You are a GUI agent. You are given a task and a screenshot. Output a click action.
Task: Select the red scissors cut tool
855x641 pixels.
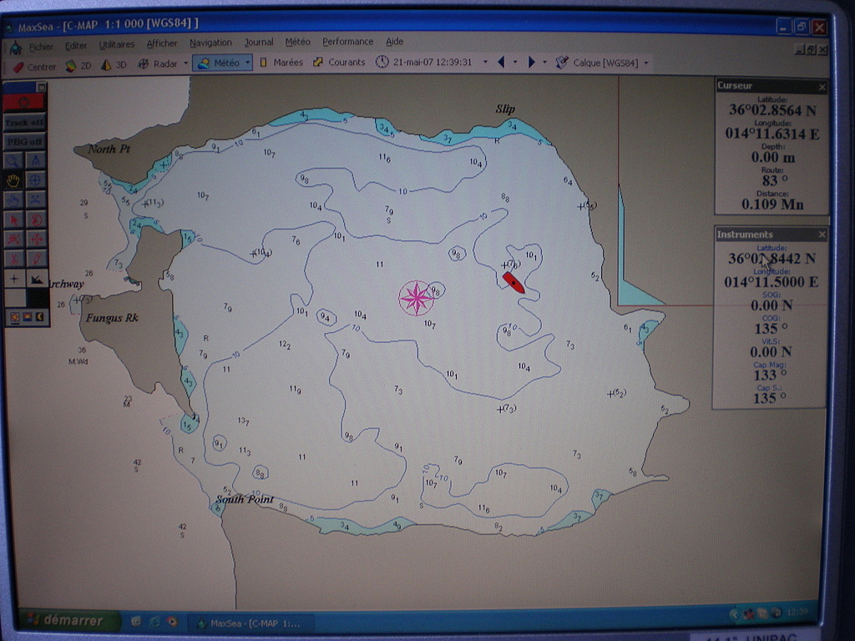13,259
